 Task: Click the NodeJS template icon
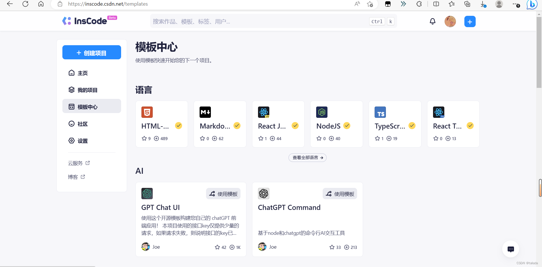click(x=322, y=112)
